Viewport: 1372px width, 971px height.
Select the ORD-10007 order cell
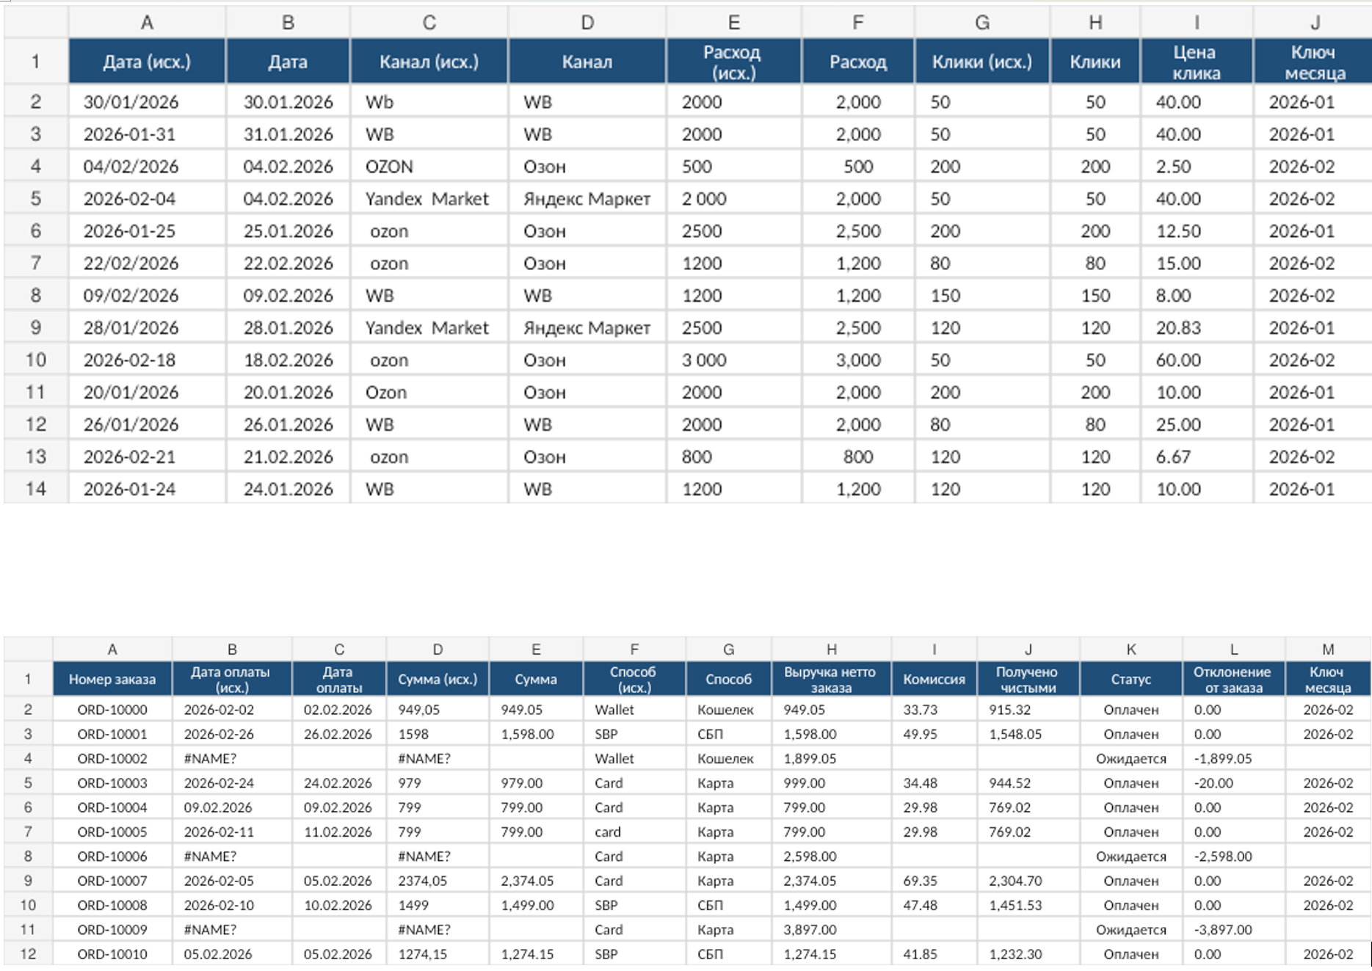[x=112, y=881]
